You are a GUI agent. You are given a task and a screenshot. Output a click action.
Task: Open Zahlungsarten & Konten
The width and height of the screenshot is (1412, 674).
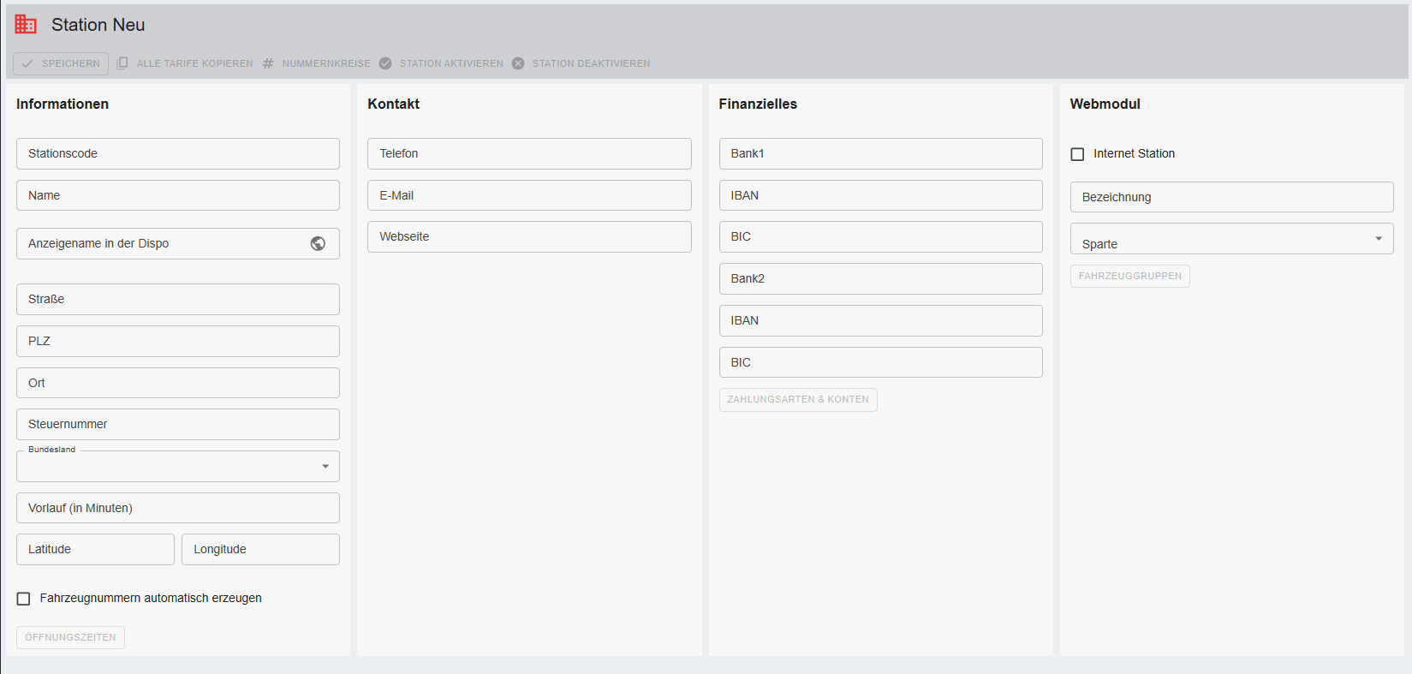point(797,400)
